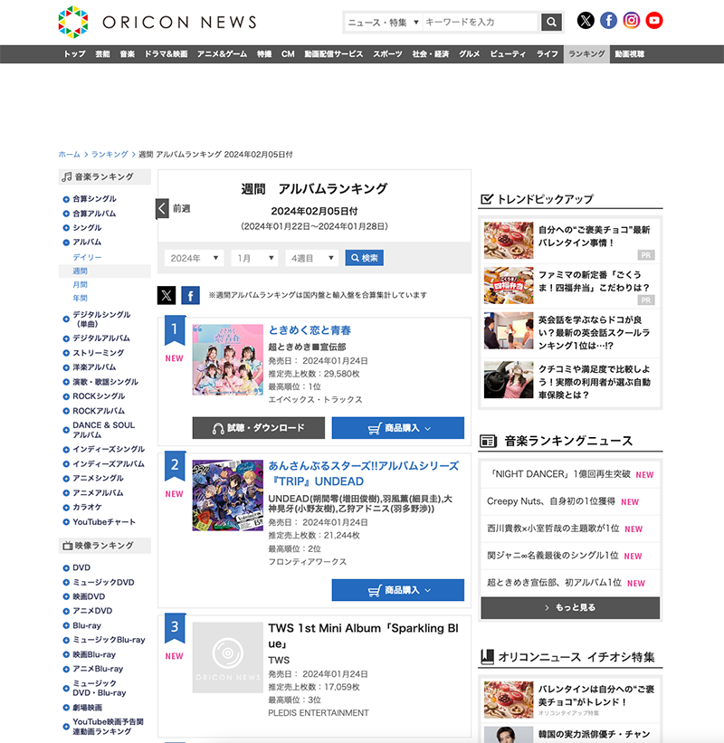This screenshot has height=743, width=724.
Task: Select 音楽 in navigation bar
Action: (x=127, y=54)
